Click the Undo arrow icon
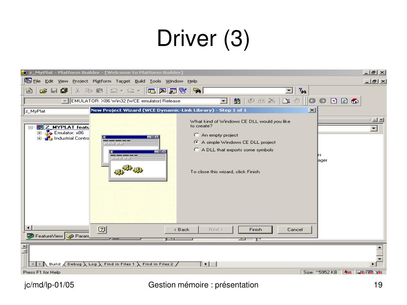 [x=114, y=91]
